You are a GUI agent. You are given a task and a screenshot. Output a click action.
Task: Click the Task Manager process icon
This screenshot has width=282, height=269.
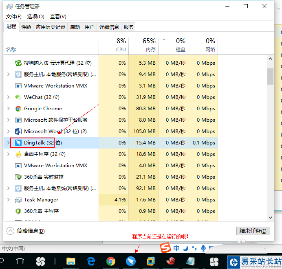click(x=18, y=200)
